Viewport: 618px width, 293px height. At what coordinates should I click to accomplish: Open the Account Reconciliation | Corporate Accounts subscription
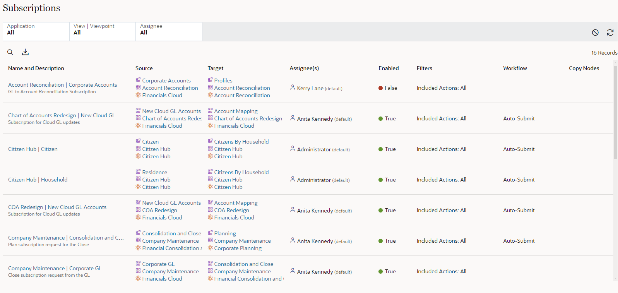pyautogui.click(x=63, y=85)
